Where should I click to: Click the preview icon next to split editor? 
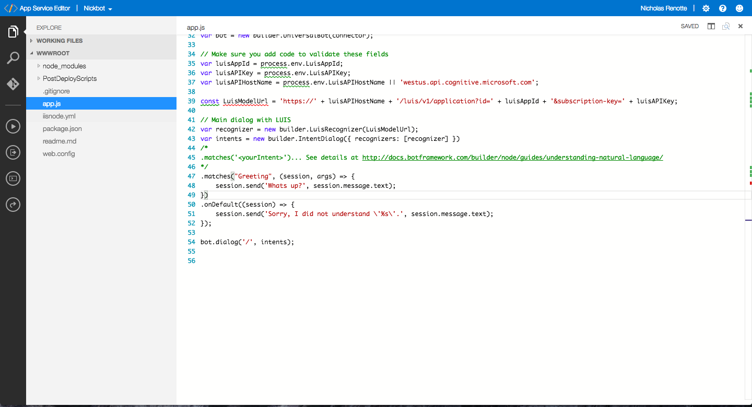tap(726, 26)
